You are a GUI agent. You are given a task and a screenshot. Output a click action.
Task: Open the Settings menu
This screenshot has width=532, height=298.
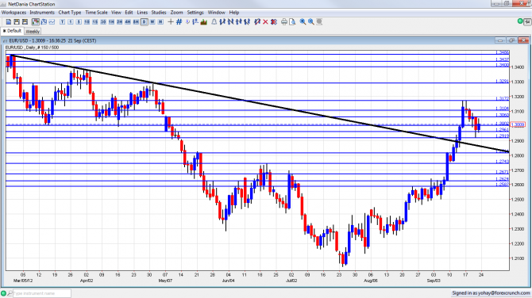(x=195, y=12)
